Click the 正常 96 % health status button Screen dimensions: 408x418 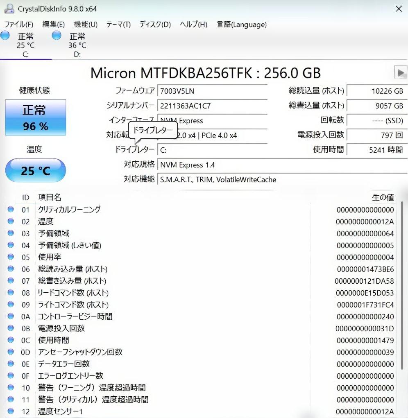pos(36,117)
